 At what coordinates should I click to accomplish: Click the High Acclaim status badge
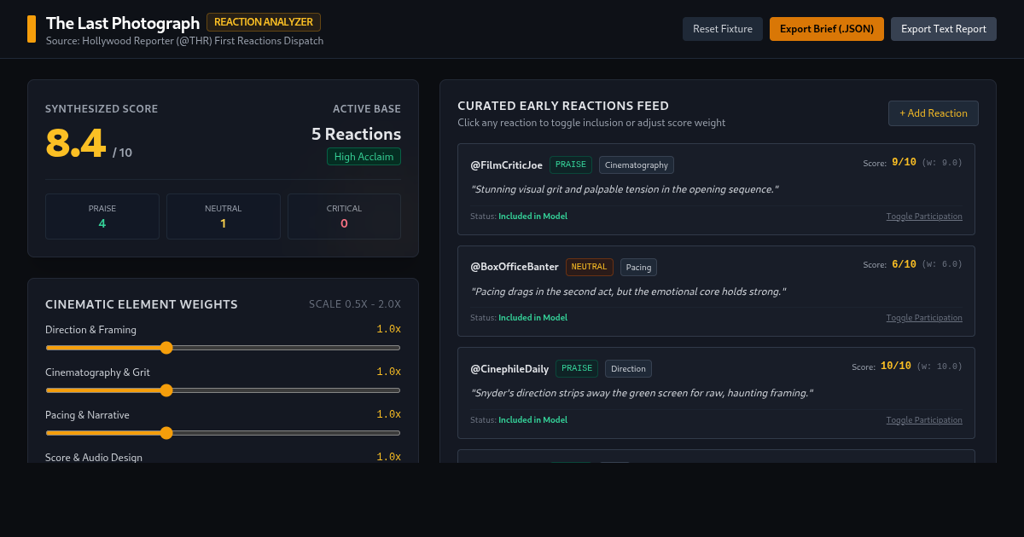click(364, 157)
